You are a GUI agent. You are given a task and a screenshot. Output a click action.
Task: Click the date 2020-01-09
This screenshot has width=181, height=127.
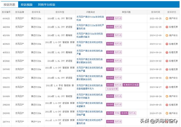[156, 27]
